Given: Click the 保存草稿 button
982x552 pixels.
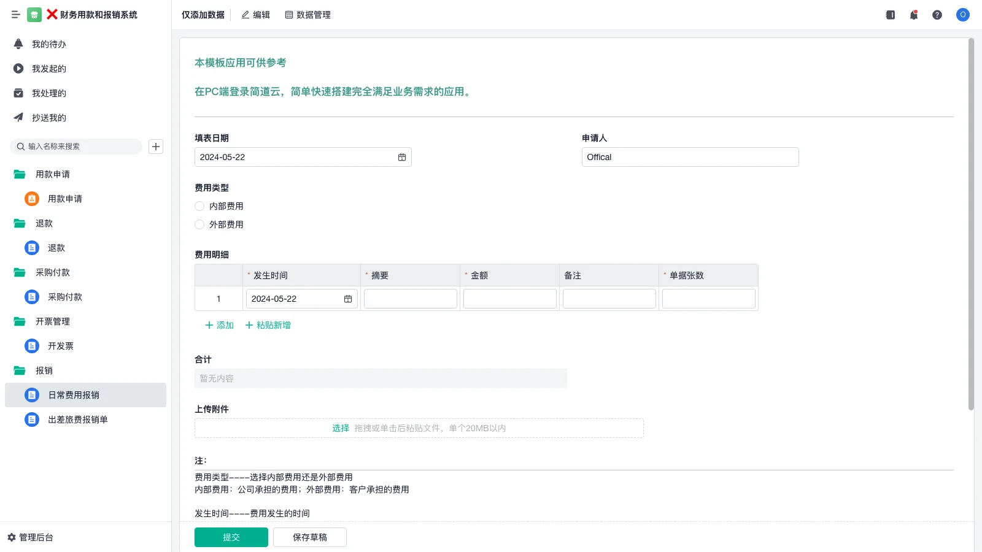Looking at the screenshot, I should pyautogui.click(x=310, y=537).
